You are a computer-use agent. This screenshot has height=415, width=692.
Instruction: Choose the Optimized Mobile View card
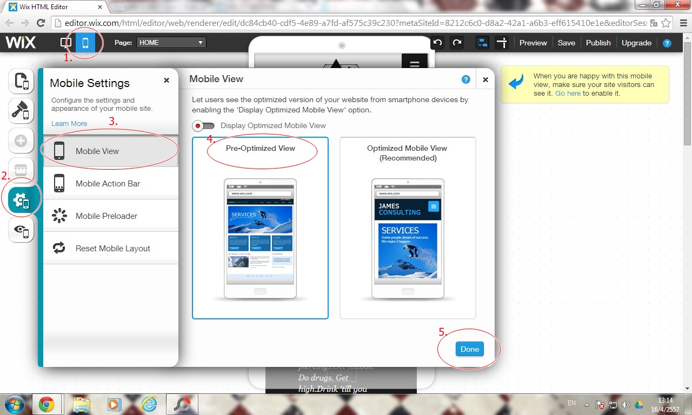[x=408, y=228]
